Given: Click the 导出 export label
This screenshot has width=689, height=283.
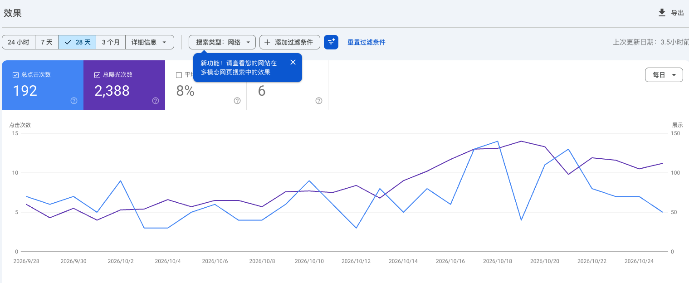Looking at the screenshot, I should (x=678, y=13).
